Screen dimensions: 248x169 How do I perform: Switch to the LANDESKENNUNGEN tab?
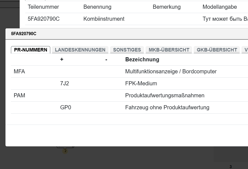point(80,50)
